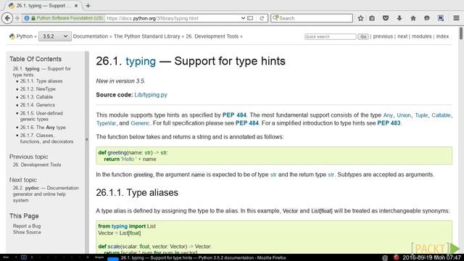This screenshot has width=464, height=261.
Task: Open the chat bubble toolbar icon
Action: point(427,18)
